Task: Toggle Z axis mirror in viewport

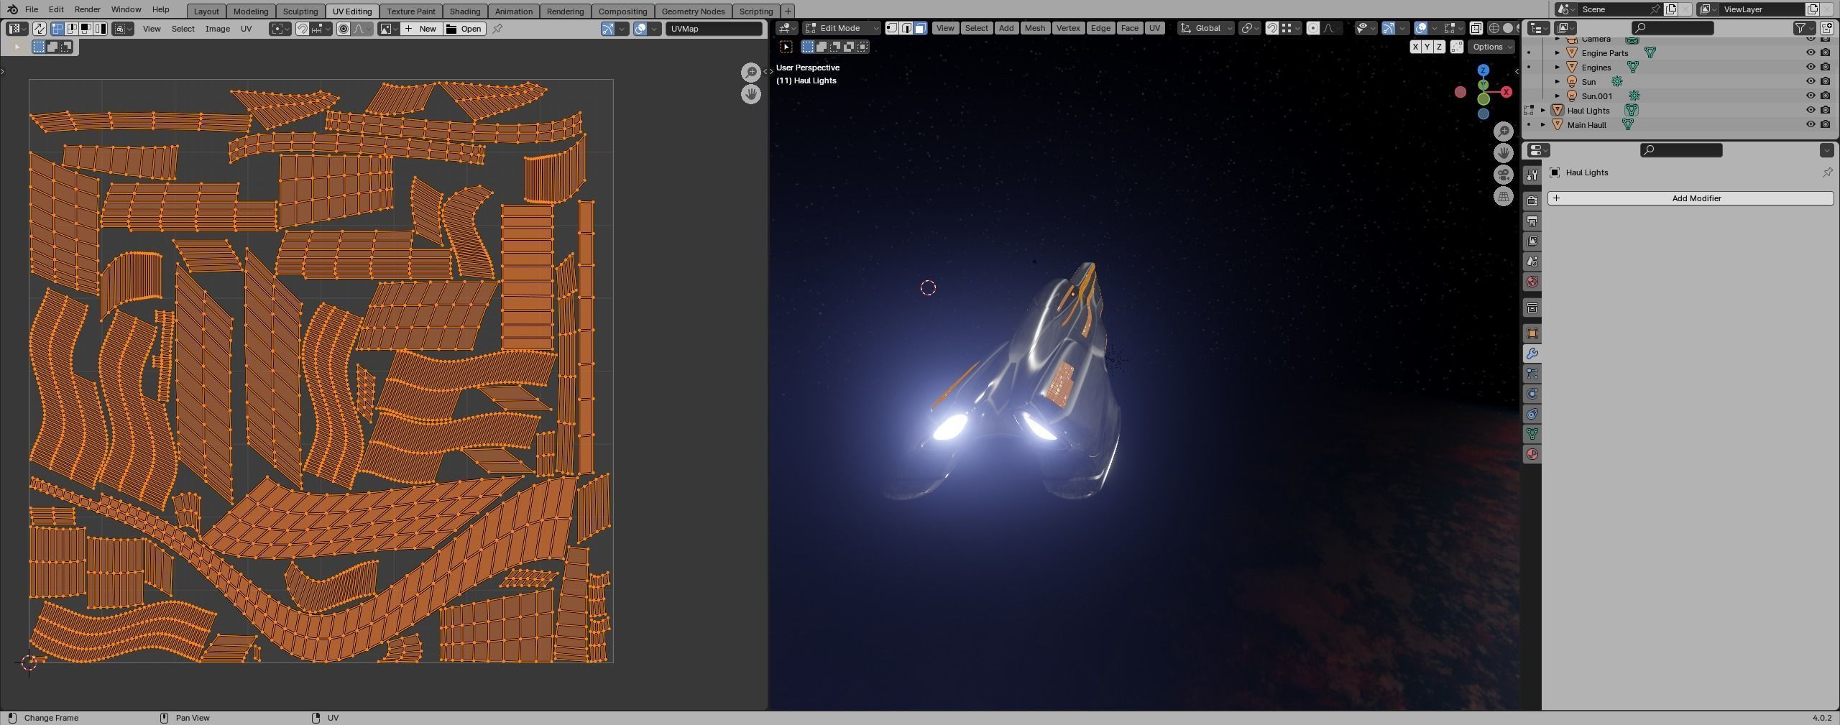Action: [x=1439, y=47]
